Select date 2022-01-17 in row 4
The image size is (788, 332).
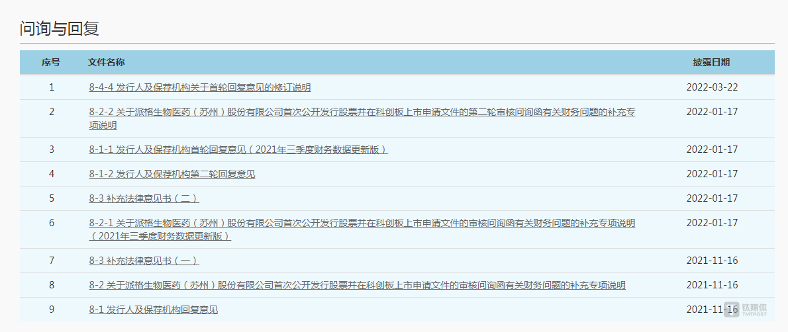click(x=712, y=175)
